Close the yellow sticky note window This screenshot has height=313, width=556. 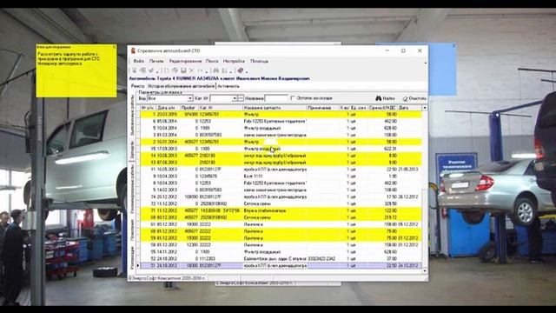[x=114, y=46]
